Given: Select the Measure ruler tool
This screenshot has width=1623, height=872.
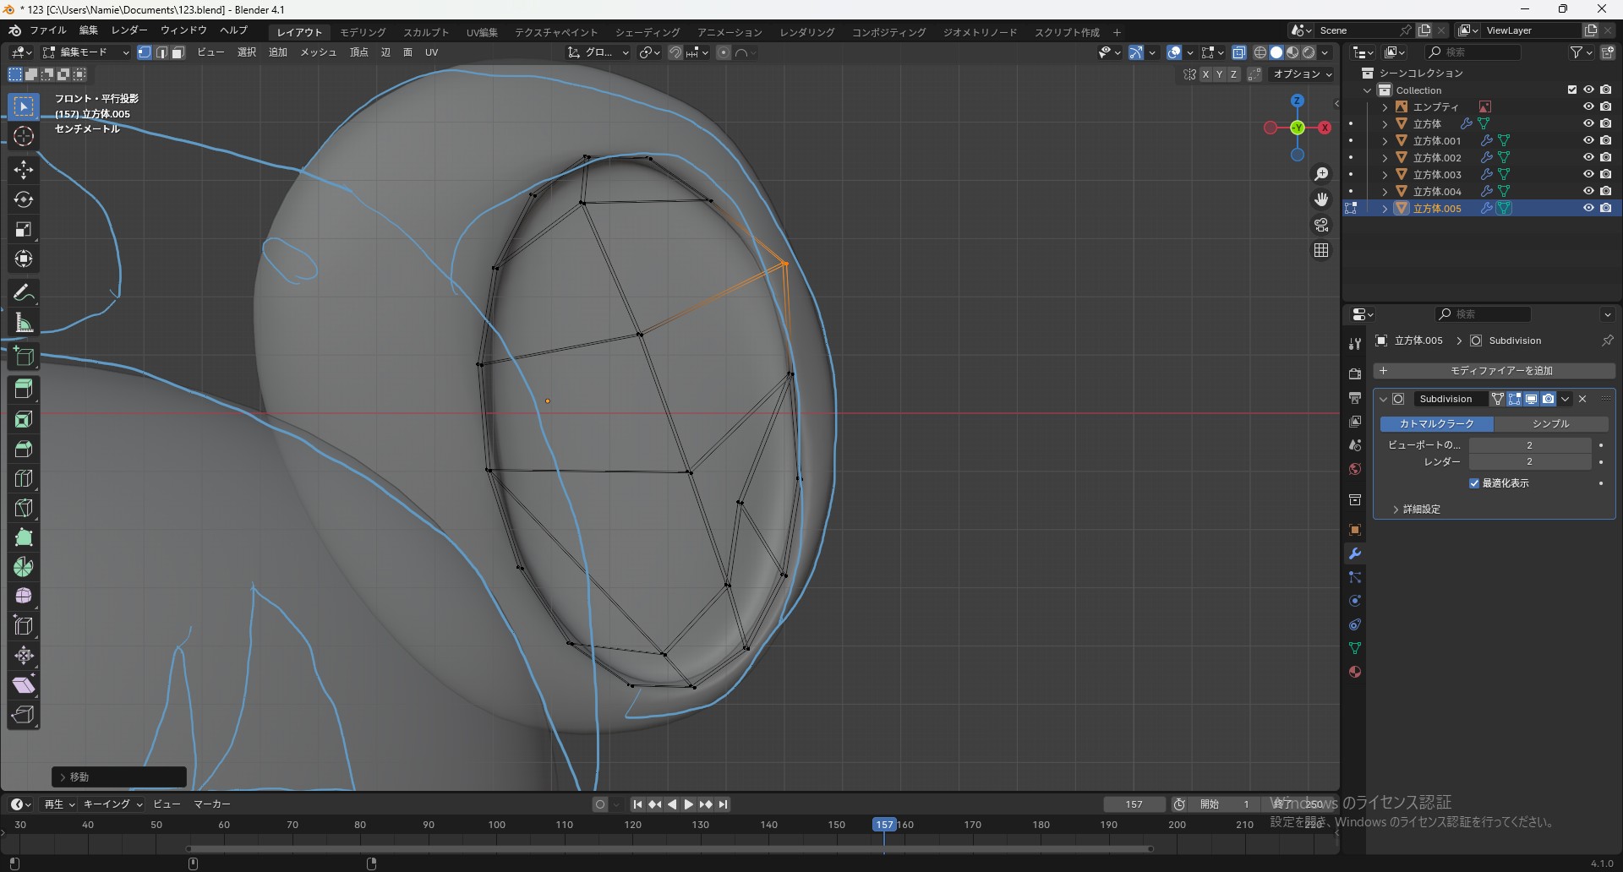Looking at the screenshot, I should click(23, 323).
